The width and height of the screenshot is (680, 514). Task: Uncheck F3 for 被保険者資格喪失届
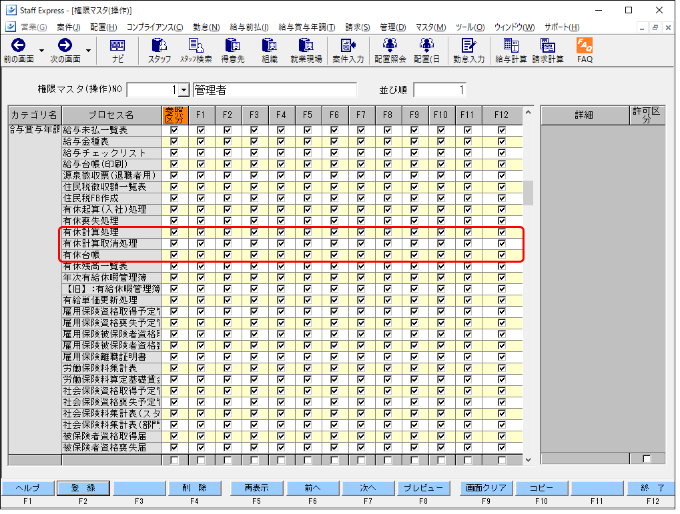(x=254, y=447)
